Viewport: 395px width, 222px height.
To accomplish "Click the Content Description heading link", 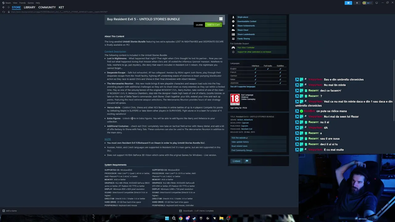I will [115, 51].
